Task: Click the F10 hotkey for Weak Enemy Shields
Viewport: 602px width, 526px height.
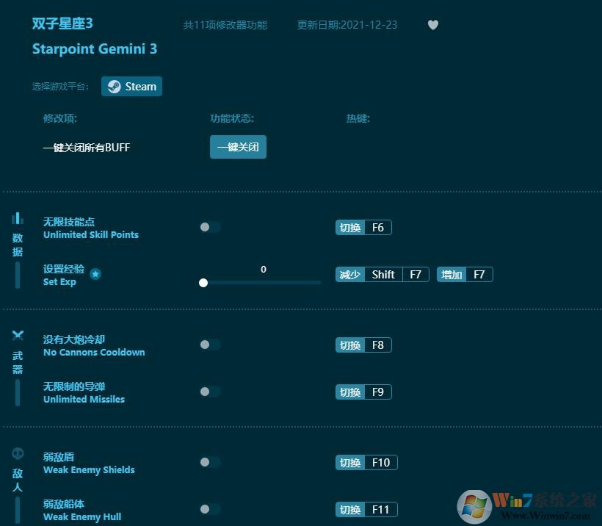Action: click(366, 462)
